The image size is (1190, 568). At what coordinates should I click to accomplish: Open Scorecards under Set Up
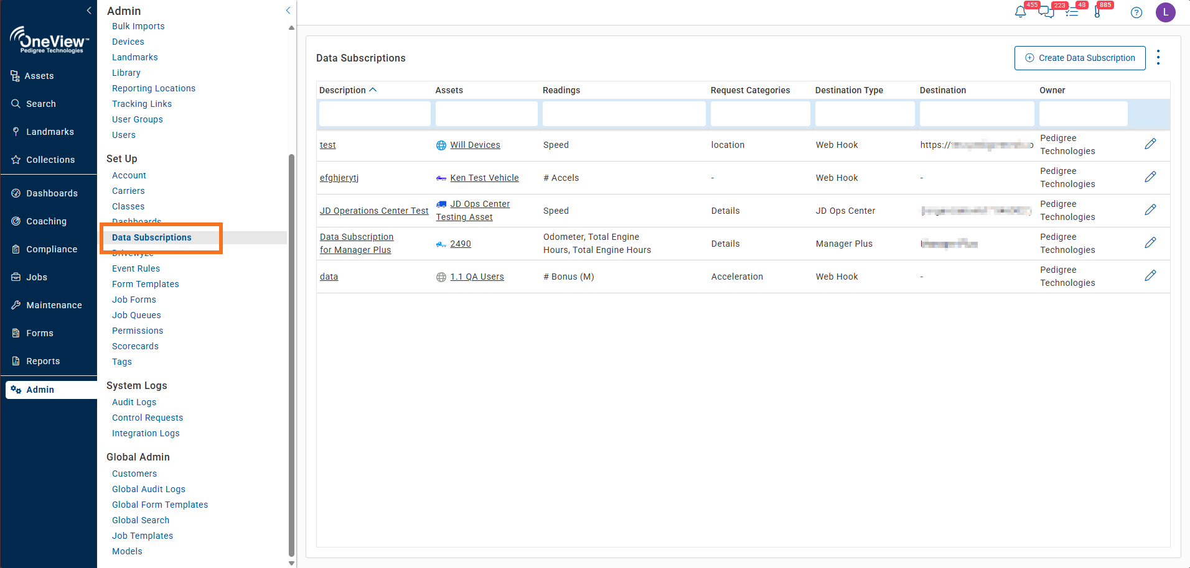135,346
